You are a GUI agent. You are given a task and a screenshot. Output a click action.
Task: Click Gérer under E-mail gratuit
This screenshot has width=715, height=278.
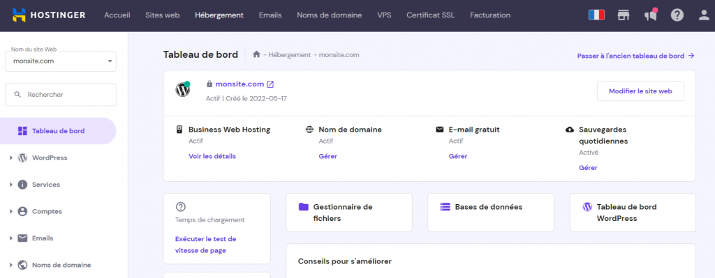click(x=458, y=156)
